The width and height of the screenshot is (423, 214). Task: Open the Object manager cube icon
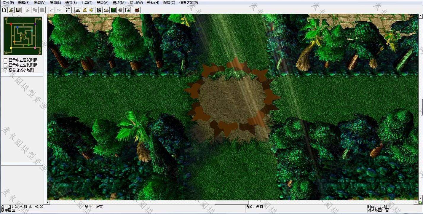120,10
